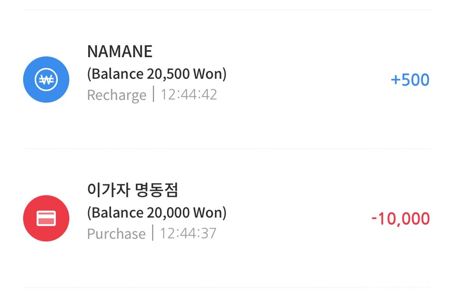
Task: Click the vertical bar after Purchase
Action: point(152,233)
